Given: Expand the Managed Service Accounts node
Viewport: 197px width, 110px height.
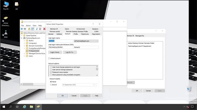Looking at the screenshot, I should [24, 53].
